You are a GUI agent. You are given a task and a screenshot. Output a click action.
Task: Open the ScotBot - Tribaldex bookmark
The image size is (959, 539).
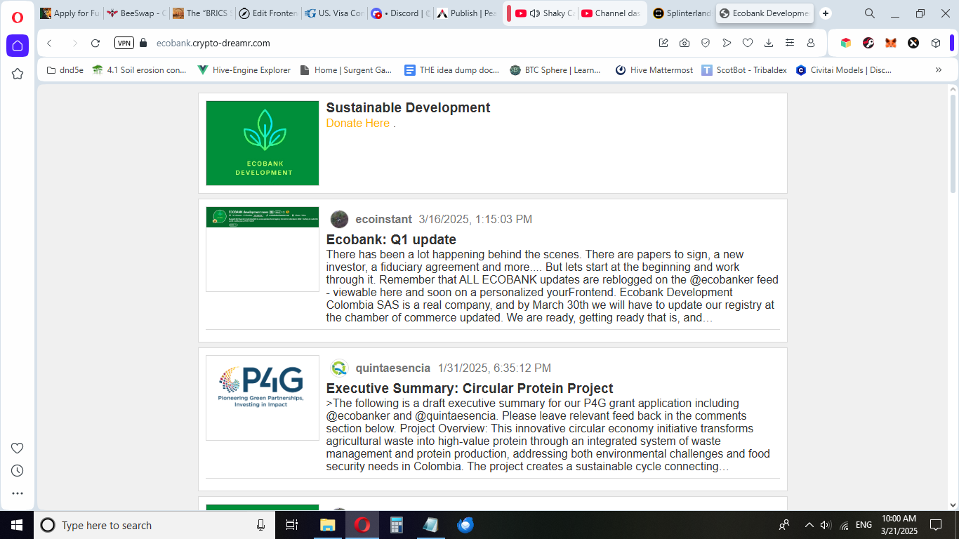[743, 70]
